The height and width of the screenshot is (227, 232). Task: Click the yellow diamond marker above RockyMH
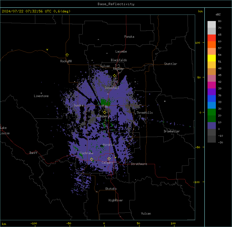coord(67,55)
